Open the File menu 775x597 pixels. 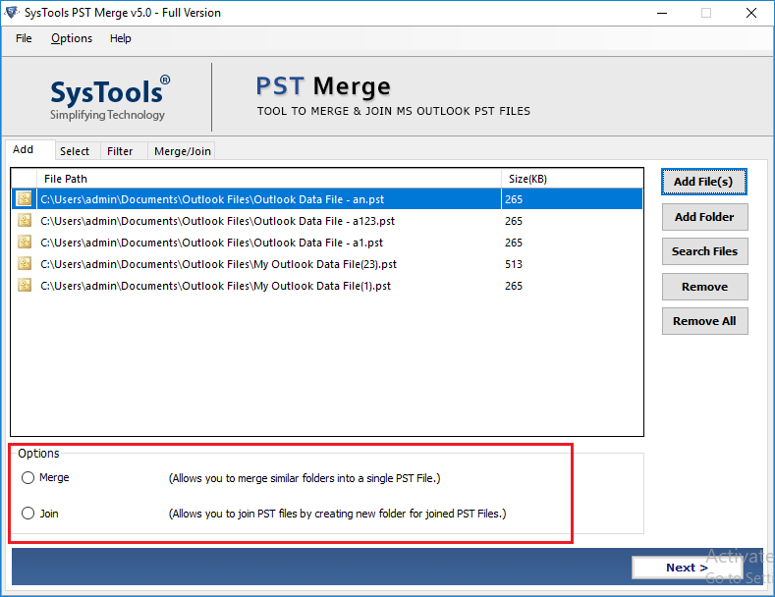point(24,38)
